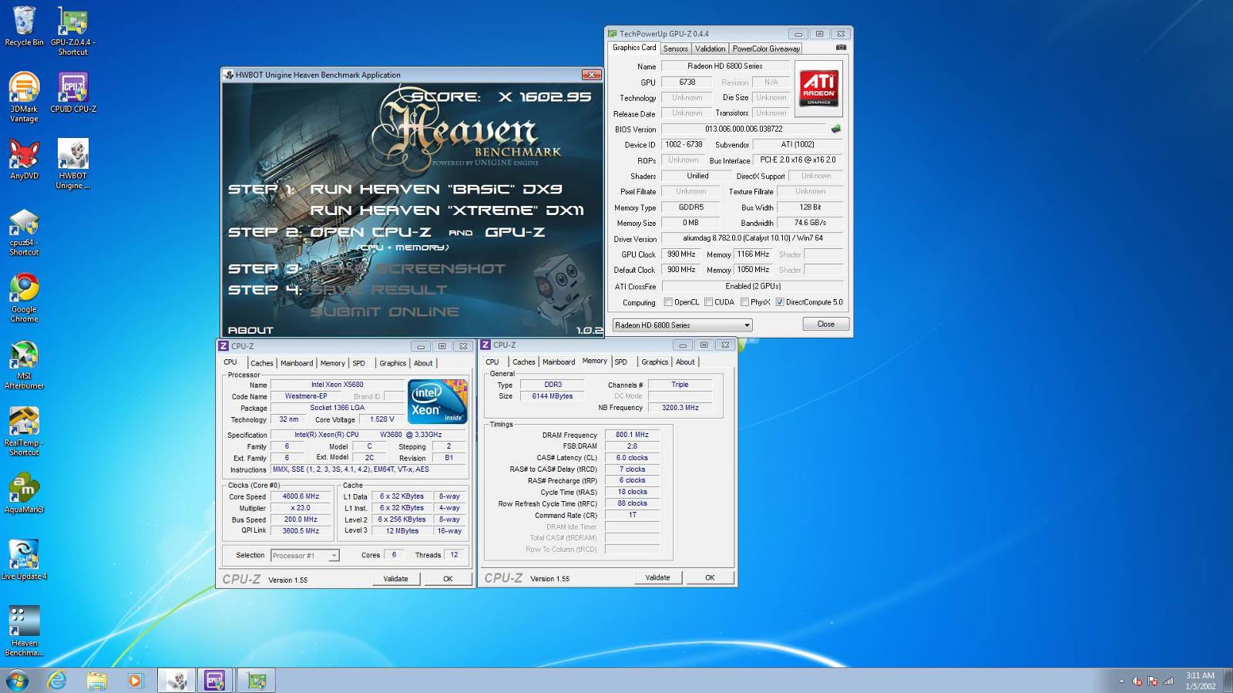Select AquaMark3 desktop icon
Viewport: 1233px width, 693px height.
[24, 493]
